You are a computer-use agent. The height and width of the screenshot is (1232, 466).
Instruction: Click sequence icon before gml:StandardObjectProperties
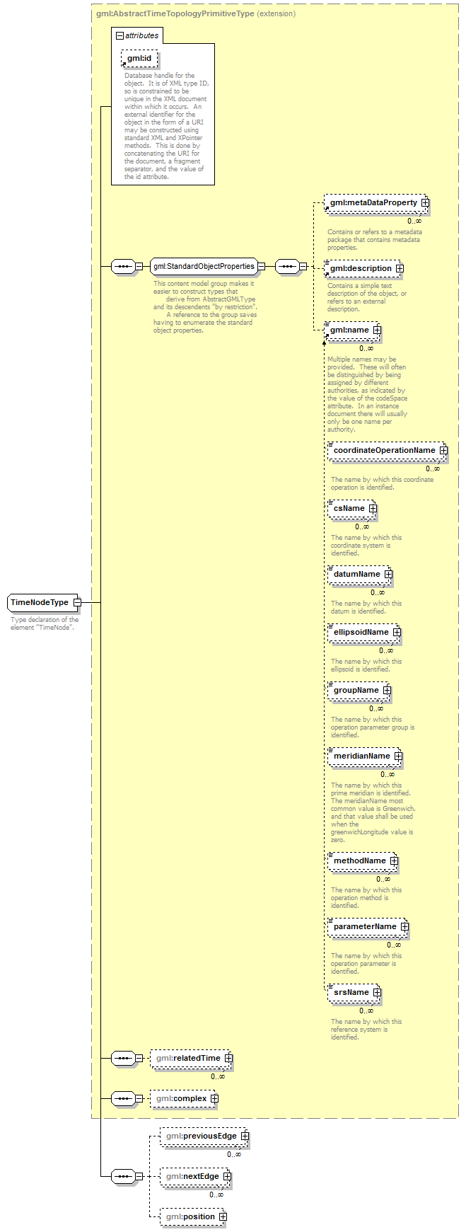[124, 267]
